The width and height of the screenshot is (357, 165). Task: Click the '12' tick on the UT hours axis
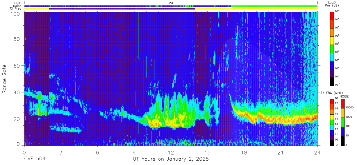[x=171, y=152]
